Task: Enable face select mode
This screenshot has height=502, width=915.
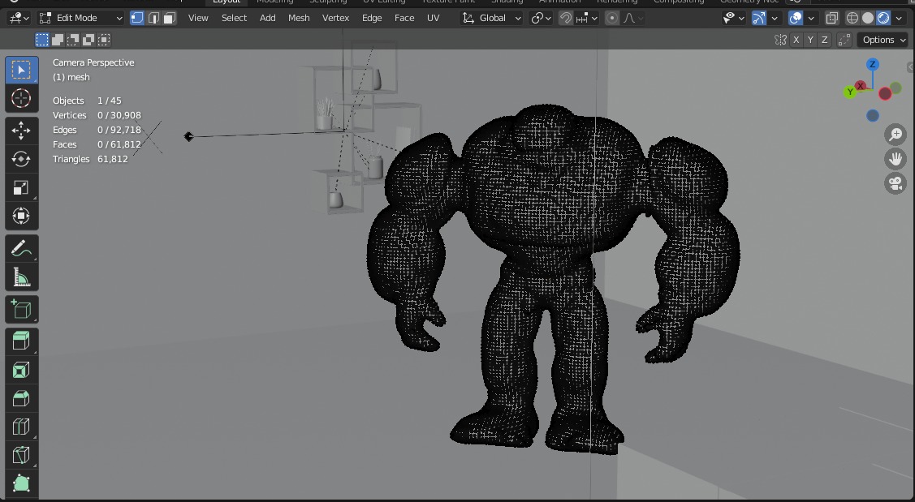Action: click(169, 18)
